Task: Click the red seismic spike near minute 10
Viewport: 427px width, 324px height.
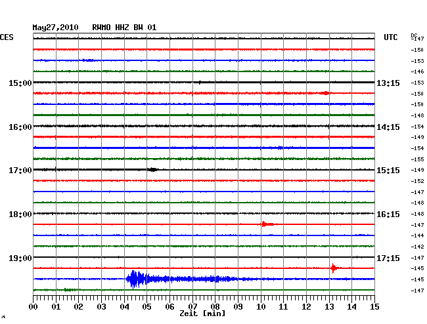Action: click(x=268, y=224)
